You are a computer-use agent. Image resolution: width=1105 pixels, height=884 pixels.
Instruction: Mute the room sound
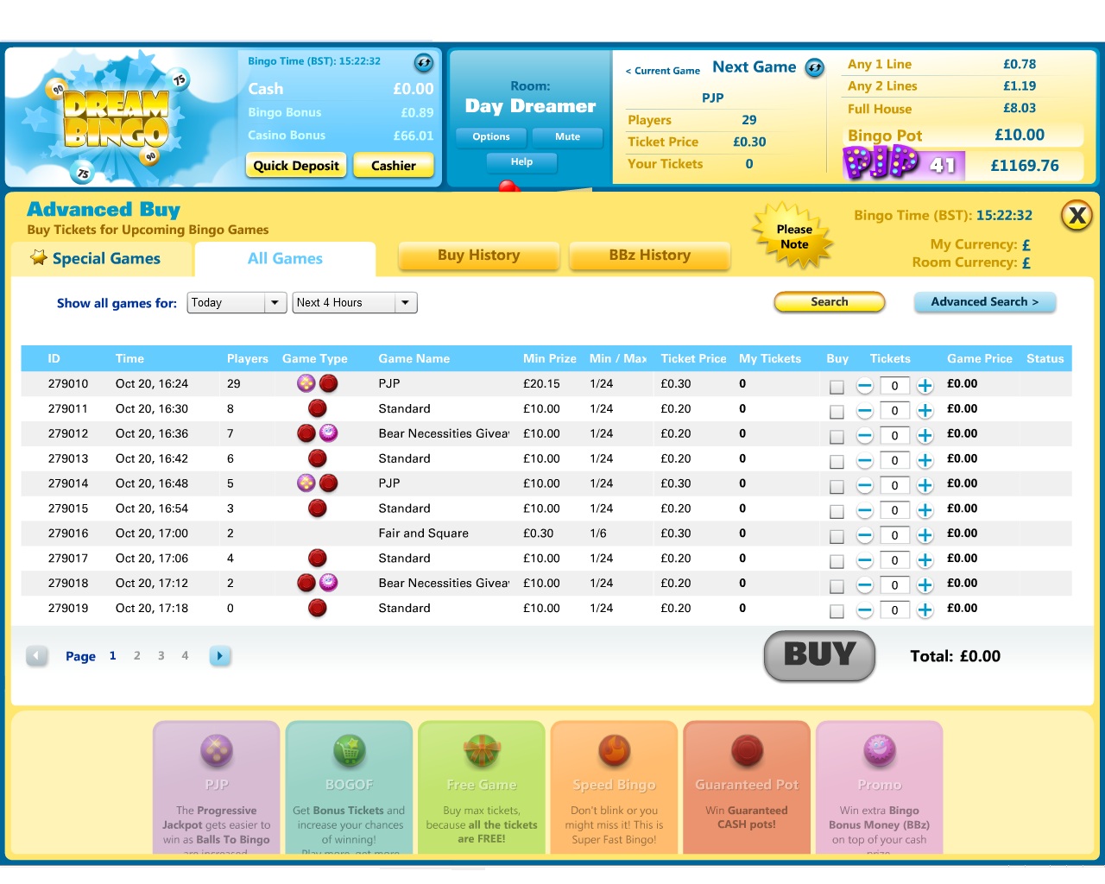pyautogui.click(x=567, y=137)
